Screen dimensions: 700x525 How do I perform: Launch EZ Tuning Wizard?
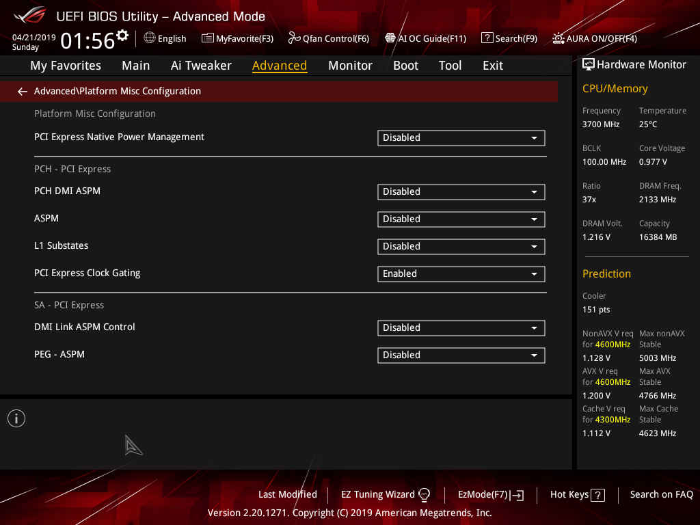386,495
